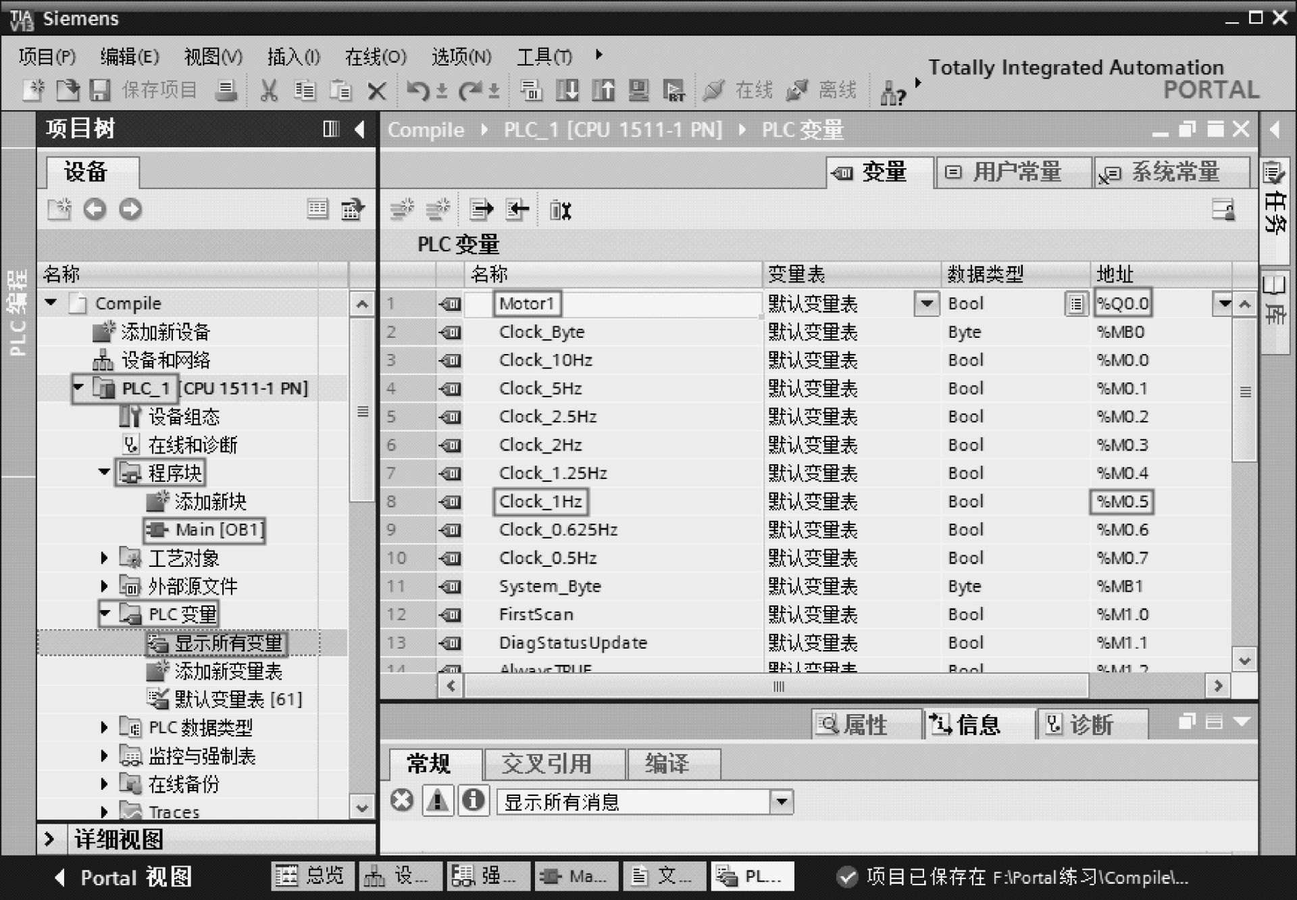Expand the 工艺对象 folder
Viewport: 1297px width, 900px height.
(x=104, y=557)
